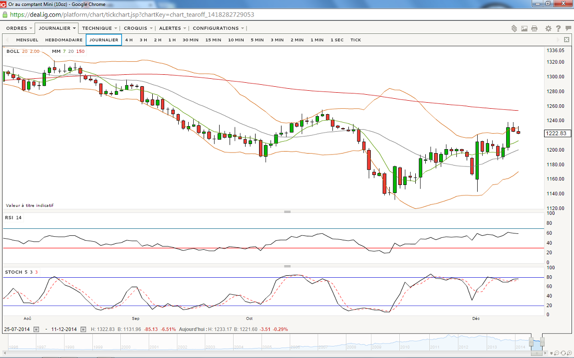
Task: Open the start date calendar picker
Action: [x=36, y=329]
